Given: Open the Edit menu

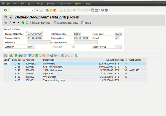Looking at the screenshot, I should pyautogui.click(x=23, y=4).
